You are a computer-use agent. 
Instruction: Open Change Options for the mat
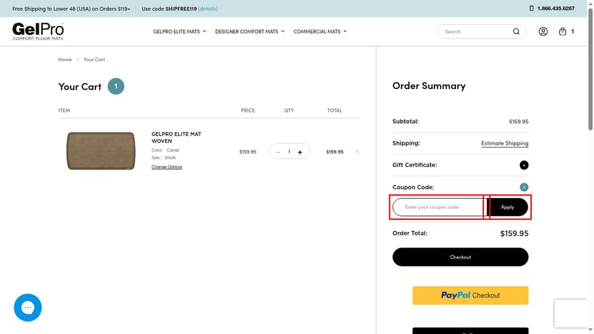point(166,167)
